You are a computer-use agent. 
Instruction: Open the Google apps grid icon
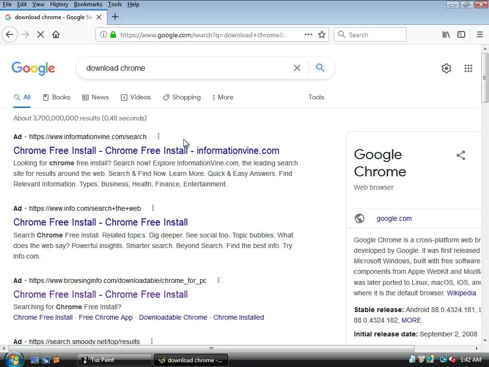pyautogui.click(x=468, y=68)
